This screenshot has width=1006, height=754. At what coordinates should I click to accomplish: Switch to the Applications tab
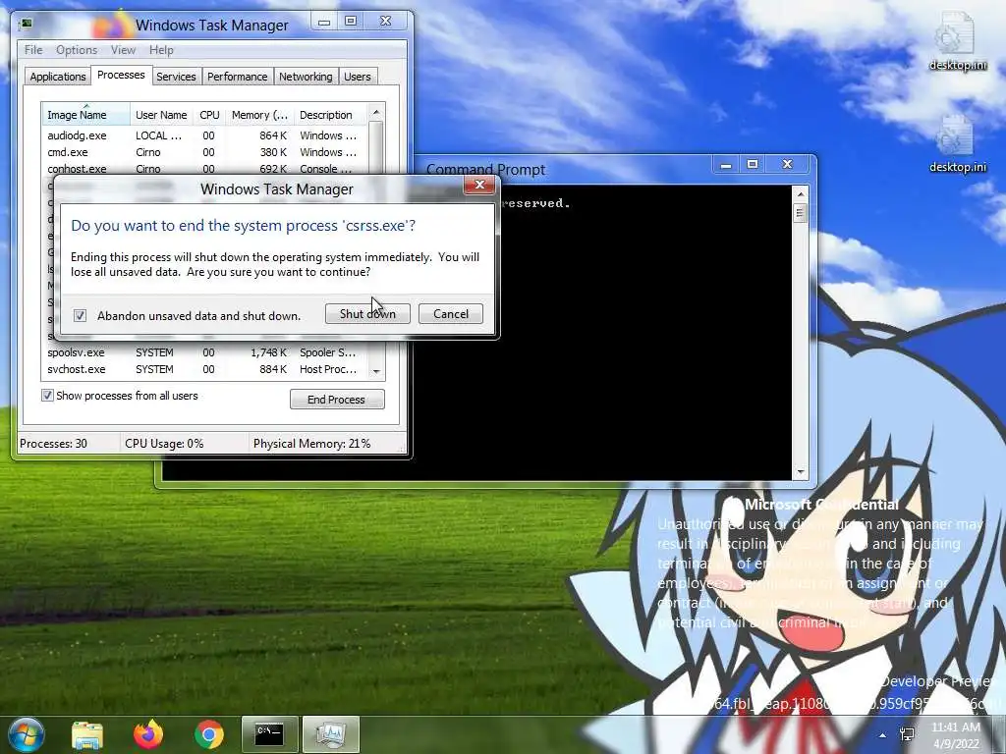tap(58, 77)
